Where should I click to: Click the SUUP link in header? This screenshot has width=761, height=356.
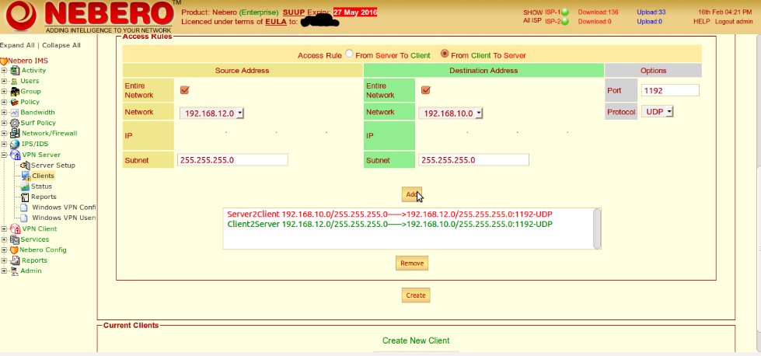pos(293,12)
